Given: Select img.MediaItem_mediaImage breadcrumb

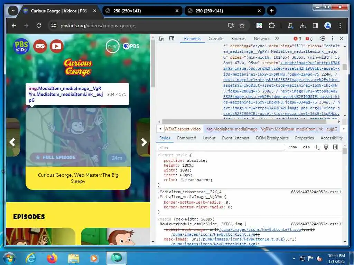Looking at the screenshot, I should (271, 129).
